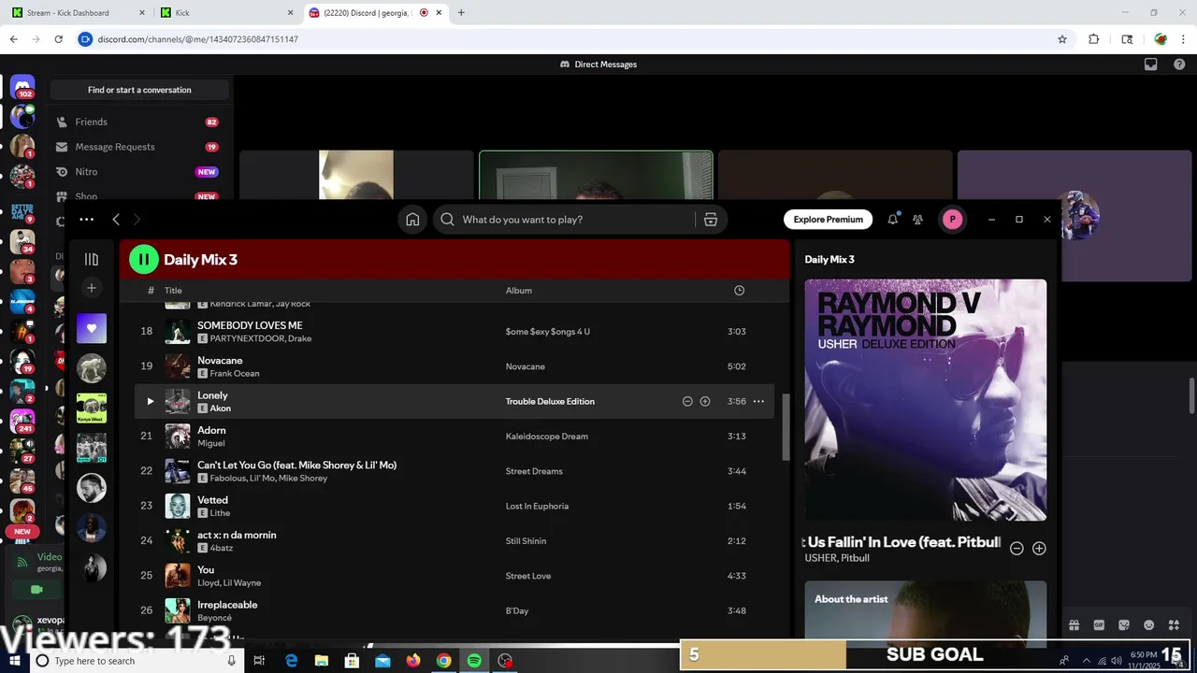Open Spotify browse icon in search bar
This screenshot has width=1197, height=673.
[x=711, y=220]
